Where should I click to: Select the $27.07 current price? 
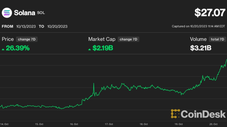coord(210,13)
